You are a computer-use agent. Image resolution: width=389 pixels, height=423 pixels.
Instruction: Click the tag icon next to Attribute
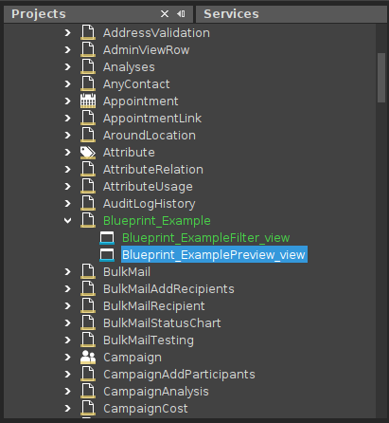tap(88, 153)
